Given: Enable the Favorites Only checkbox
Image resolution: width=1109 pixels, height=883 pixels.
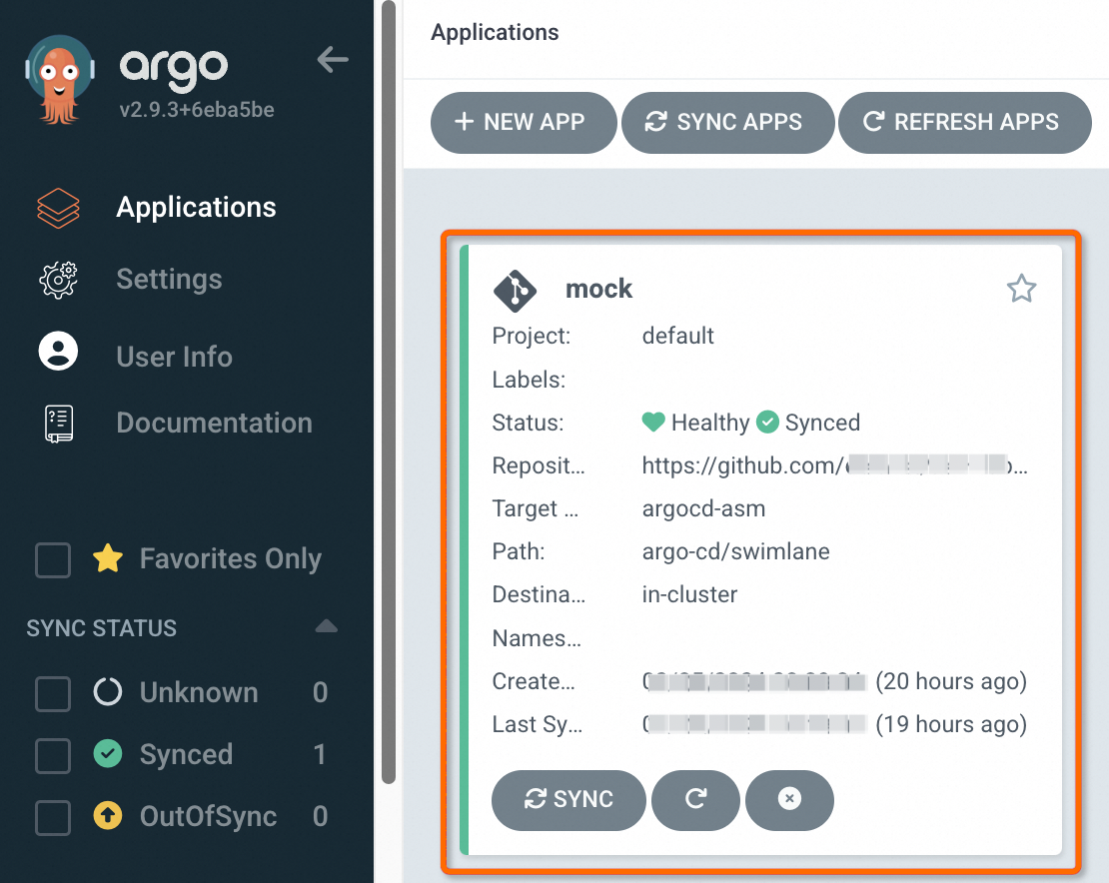Looking at the screenshot, I should click(x=53, y=560).
